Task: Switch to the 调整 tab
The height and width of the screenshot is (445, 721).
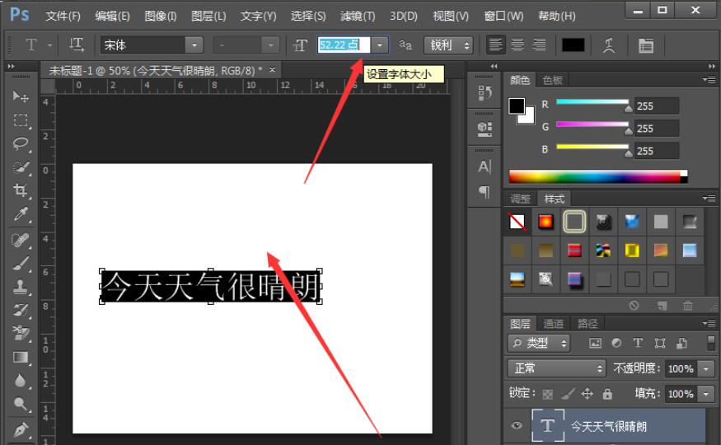Action: [520, 199]
